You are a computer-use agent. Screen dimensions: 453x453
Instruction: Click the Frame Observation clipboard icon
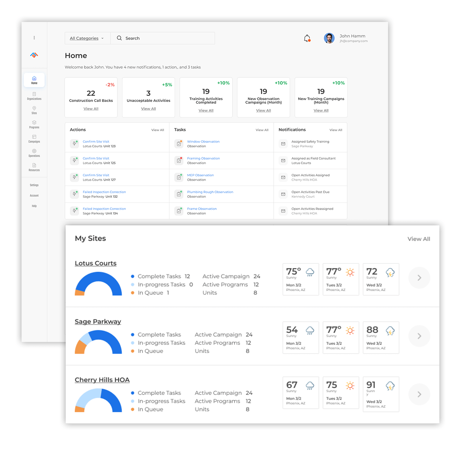tap(179, 211)
